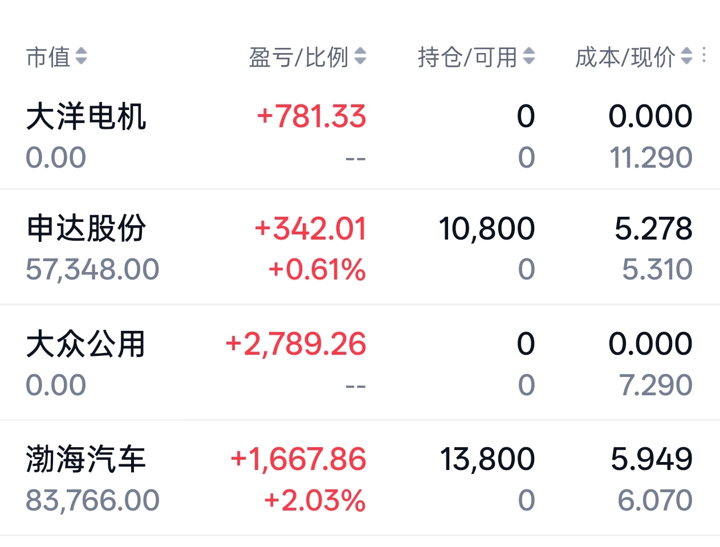Click sort arrows beside 持仓/可用 header

pyautogui.click(x=529, y=56)
